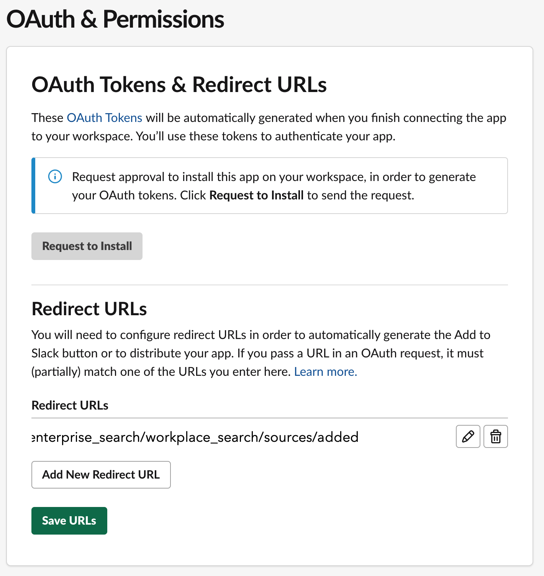The width and height of the screenshot is (544, 576).
Task: Click Add New Redirect URL
Action: [101, 475]
